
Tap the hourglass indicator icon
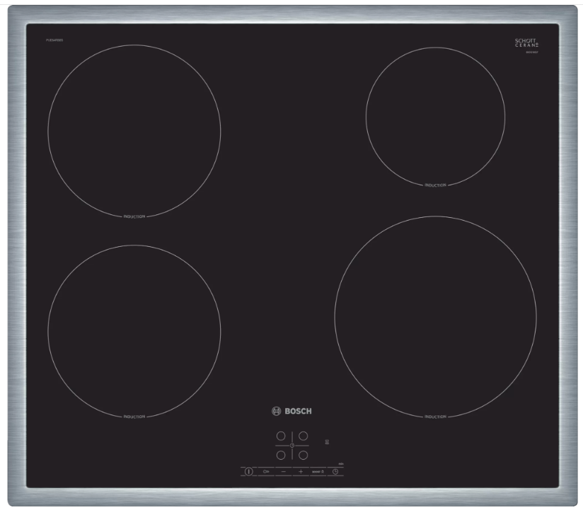[327, 441]
